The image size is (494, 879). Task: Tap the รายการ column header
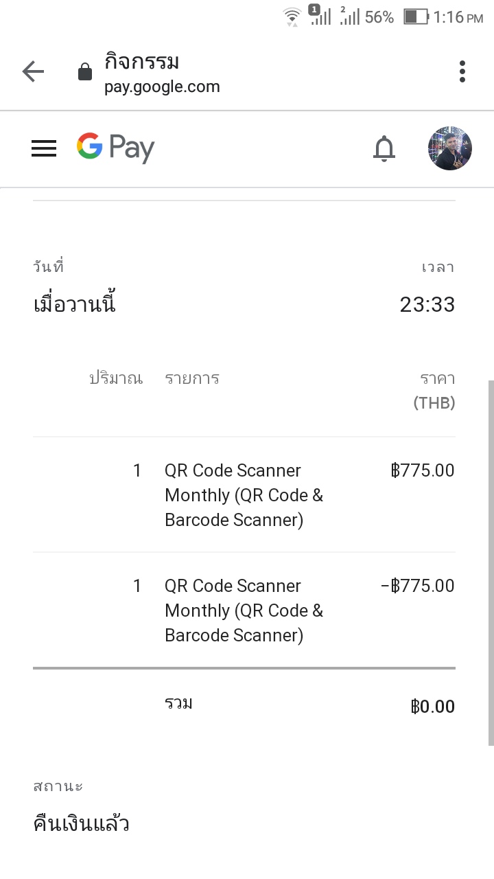click(x=192, y=378)
